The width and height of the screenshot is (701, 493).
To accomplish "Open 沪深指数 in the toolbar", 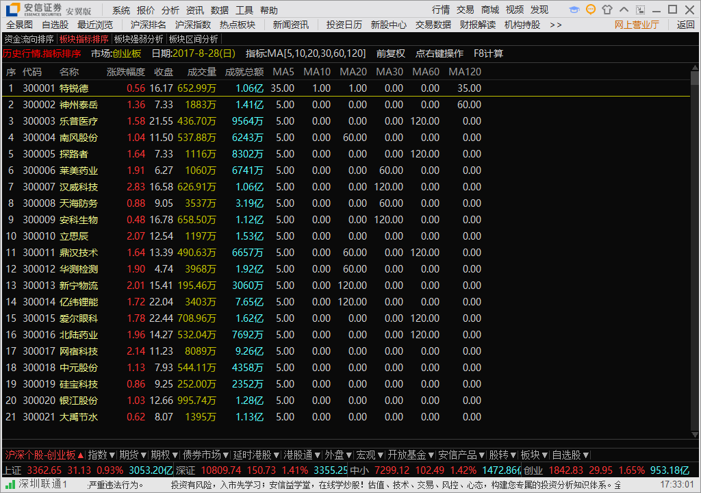I will click(193, 25).
